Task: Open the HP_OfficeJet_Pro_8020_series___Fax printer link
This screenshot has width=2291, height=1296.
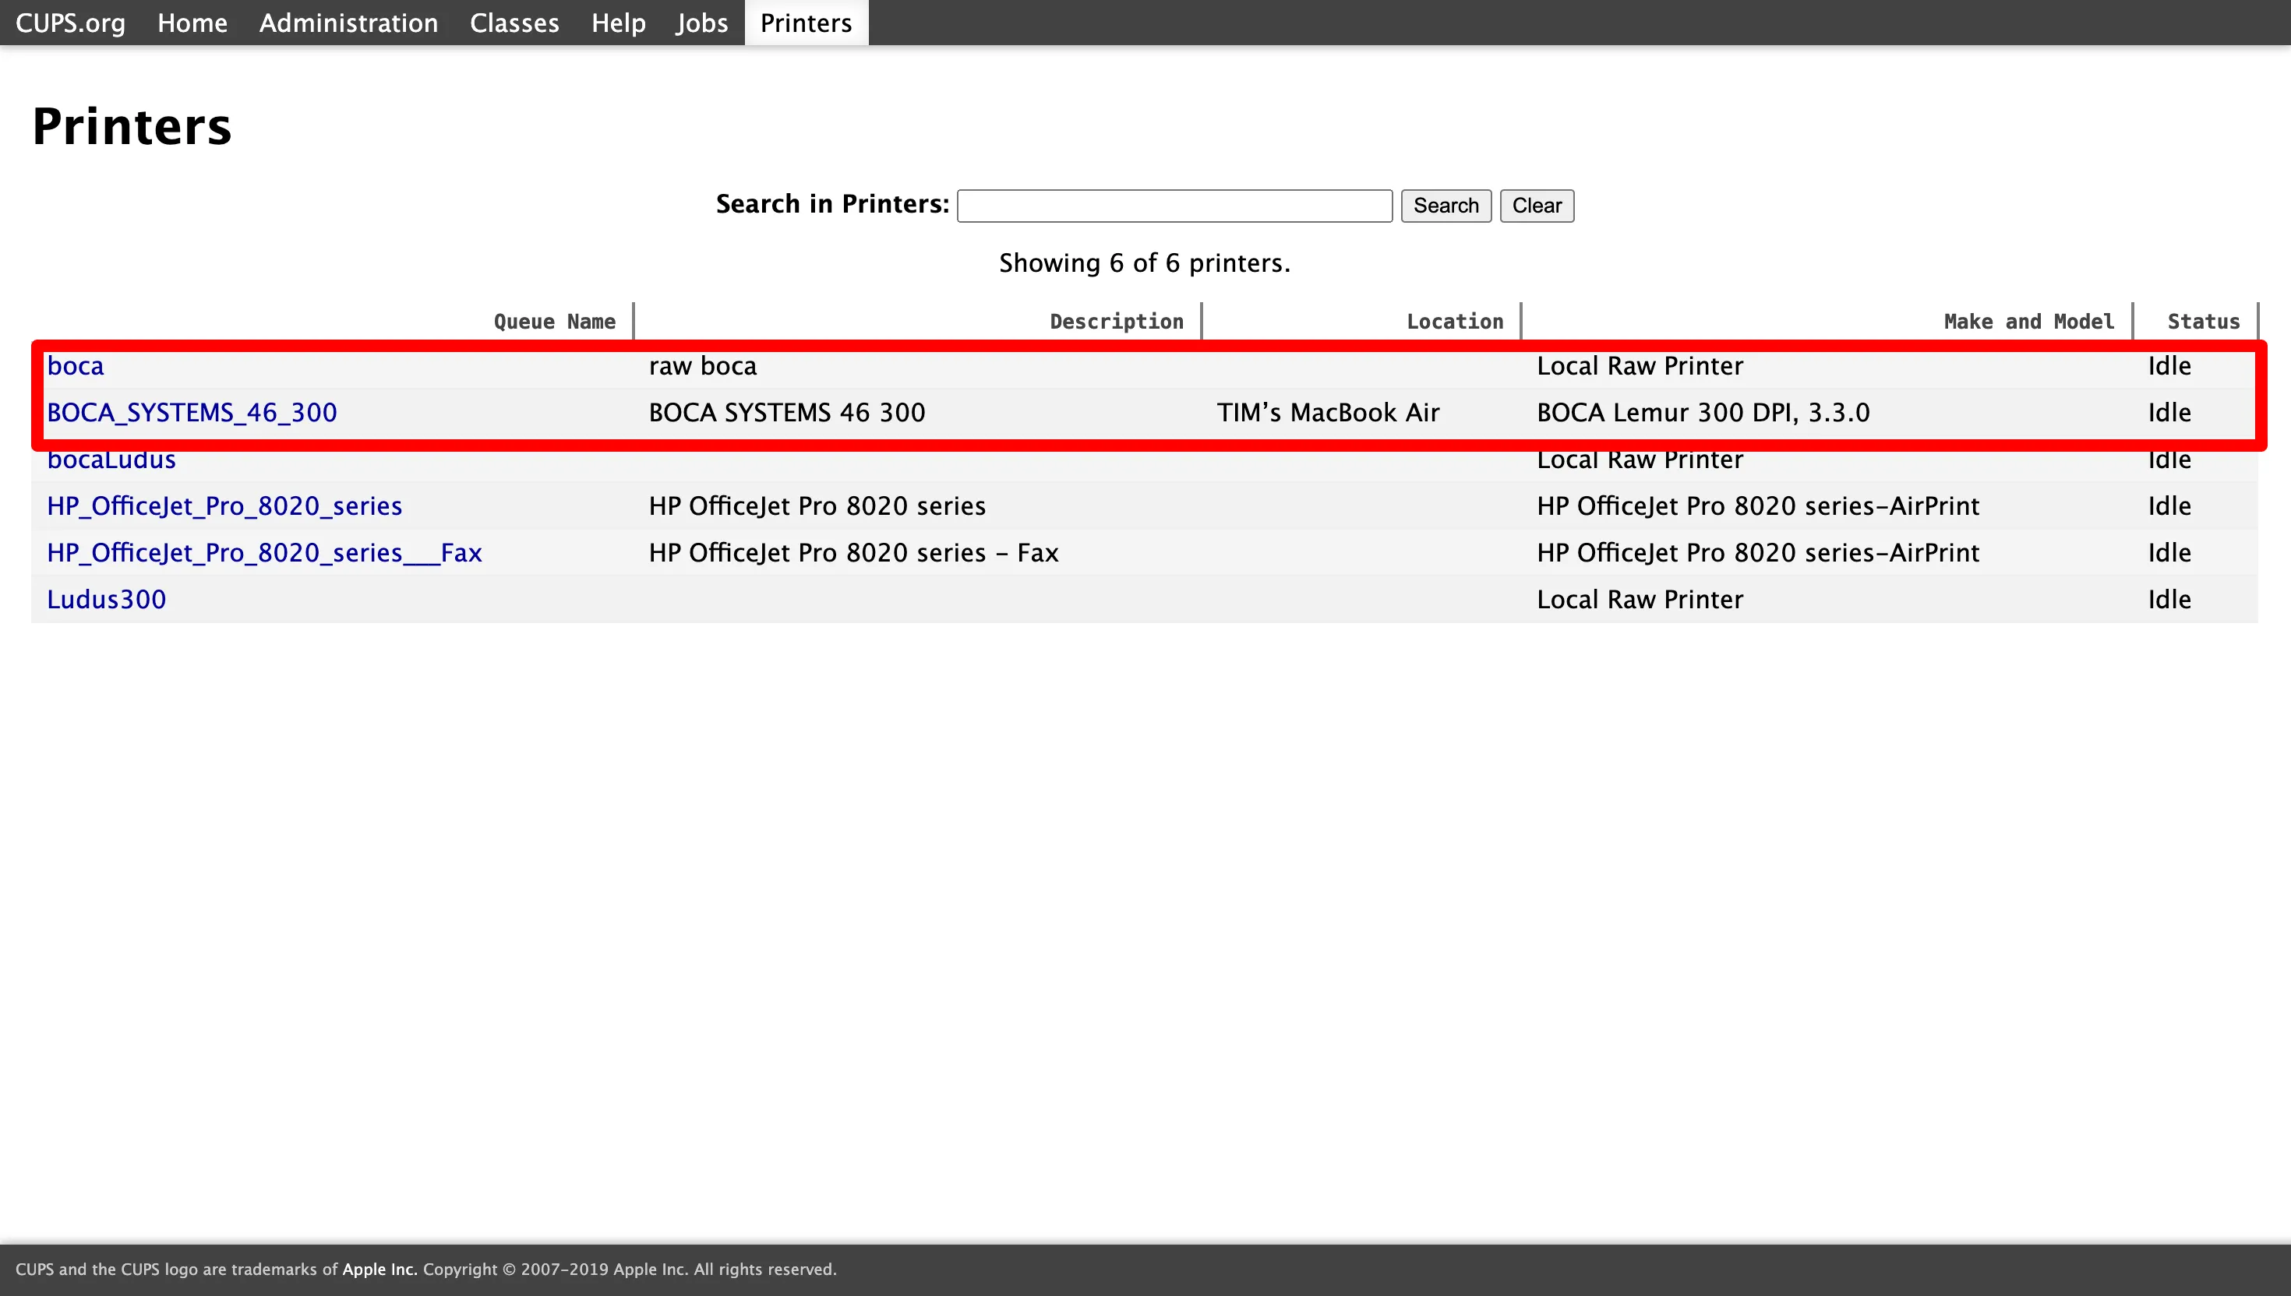Action: pyautogui.click(x=264, y=553)
